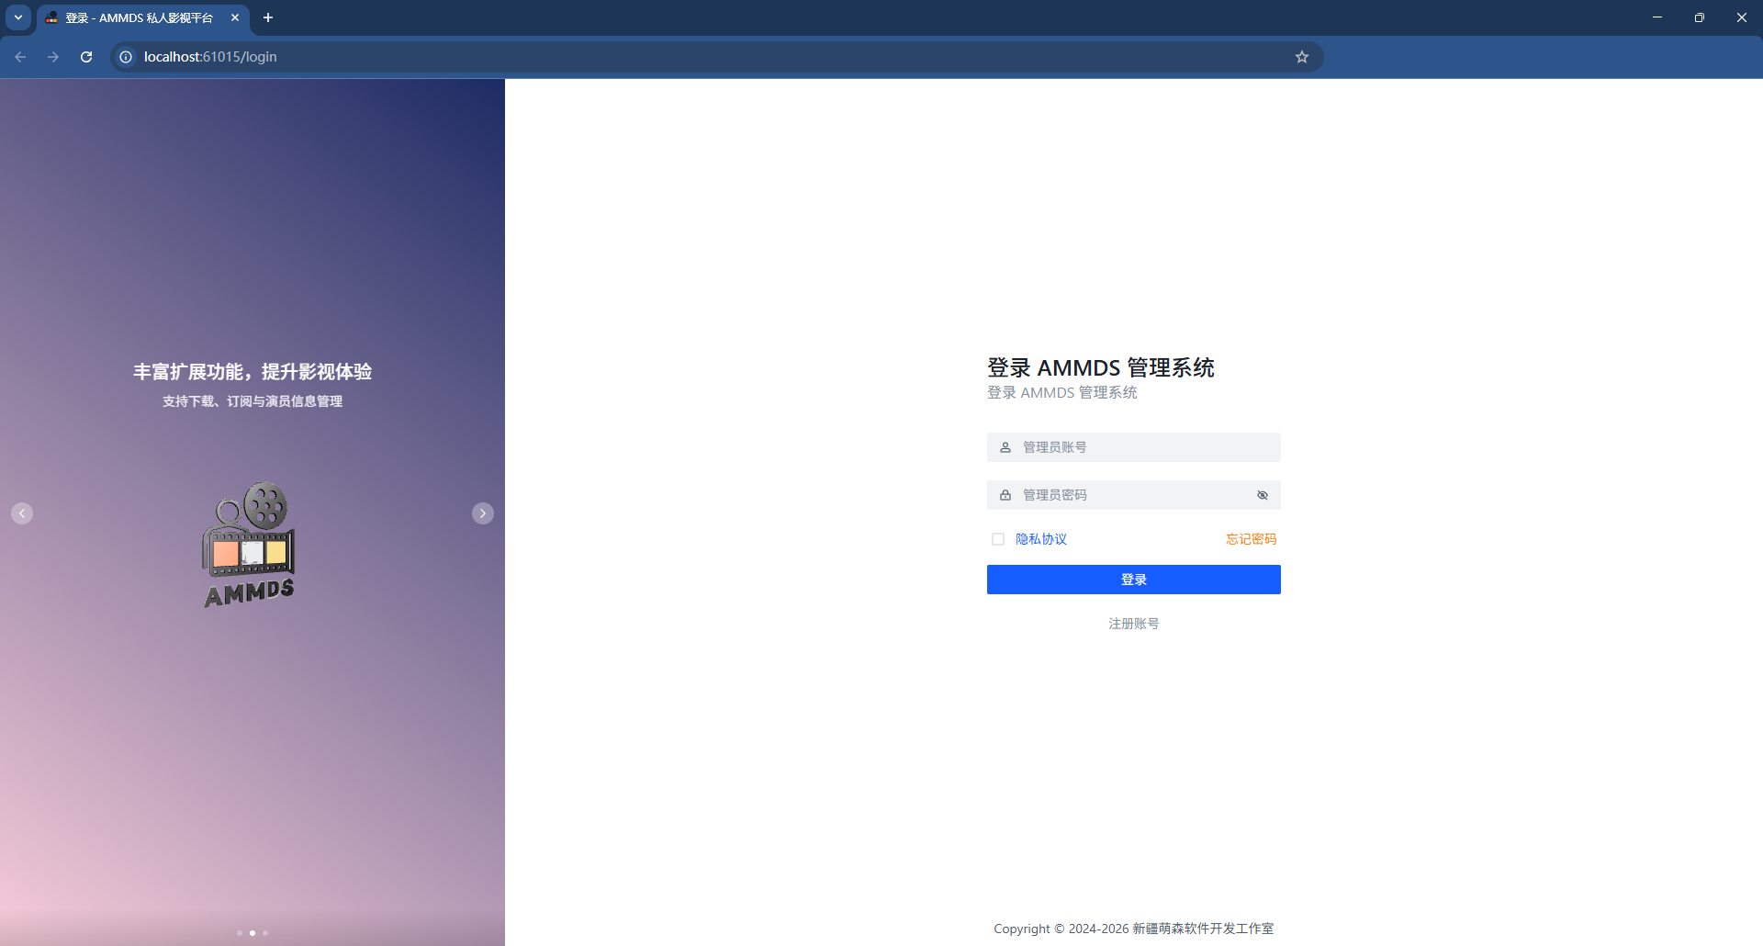Click the site info icon in the address bar
The image size is (1763, 946).
pos(125,56)
